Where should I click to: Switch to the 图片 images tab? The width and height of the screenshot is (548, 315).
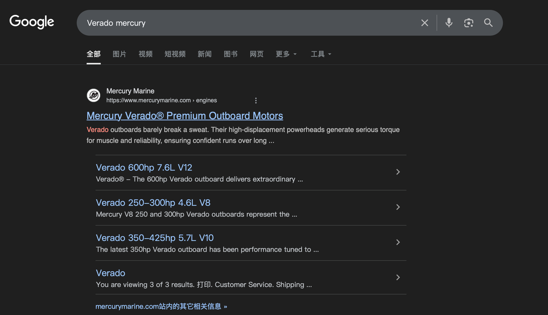119,54
